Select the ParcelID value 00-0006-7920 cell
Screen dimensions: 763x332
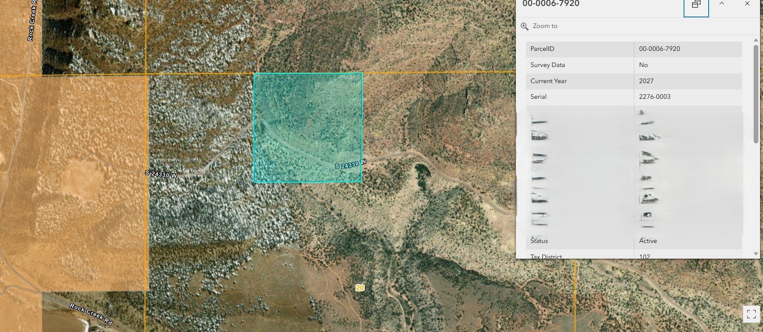[x=659, y=49]
